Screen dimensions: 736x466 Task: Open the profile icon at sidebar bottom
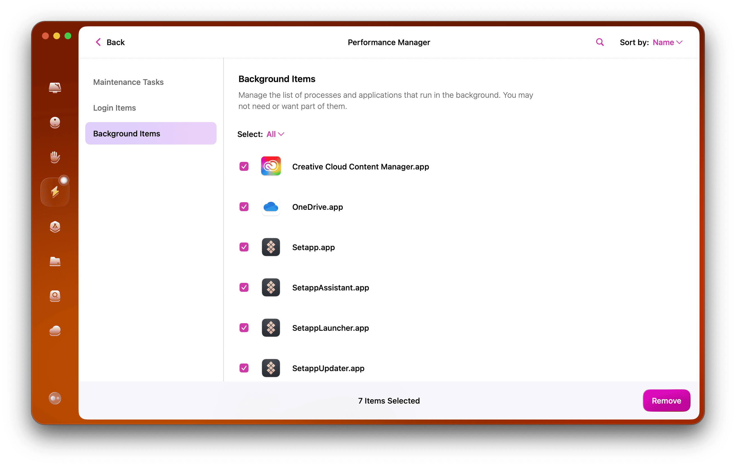(55, 398)
